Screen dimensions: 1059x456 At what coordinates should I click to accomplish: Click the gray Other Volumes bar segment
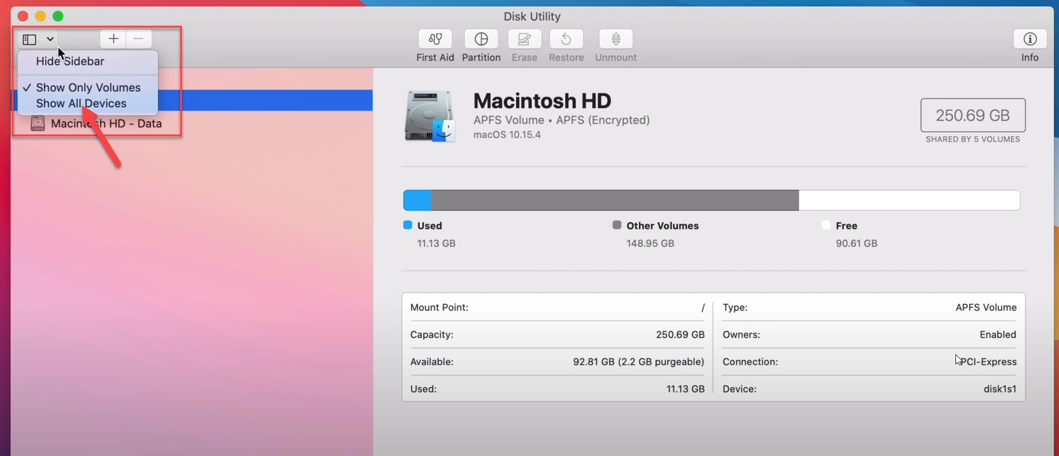tap(615, 201)
